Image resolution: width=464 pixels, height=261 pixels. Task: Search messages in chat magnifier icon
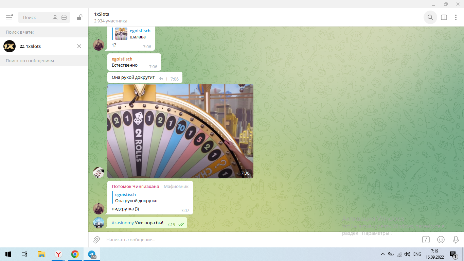[x=430, y=17]
